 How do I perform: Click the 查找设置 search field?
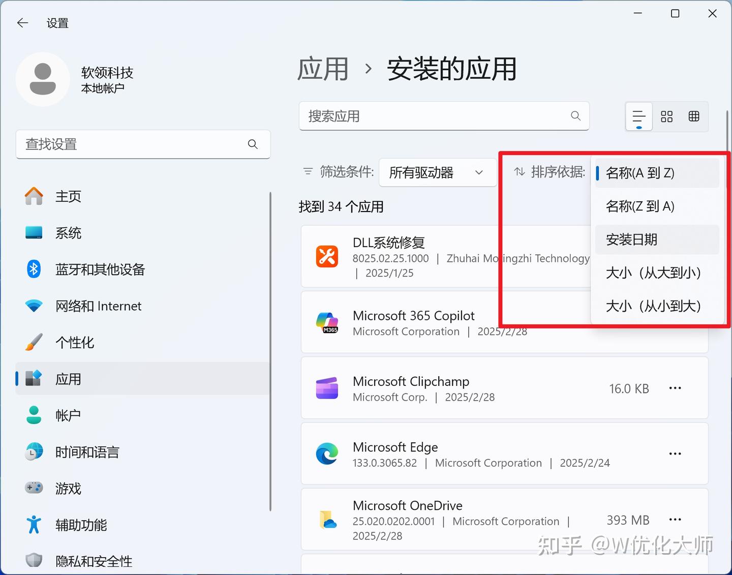pyautogui.click(x=143, y=144)
